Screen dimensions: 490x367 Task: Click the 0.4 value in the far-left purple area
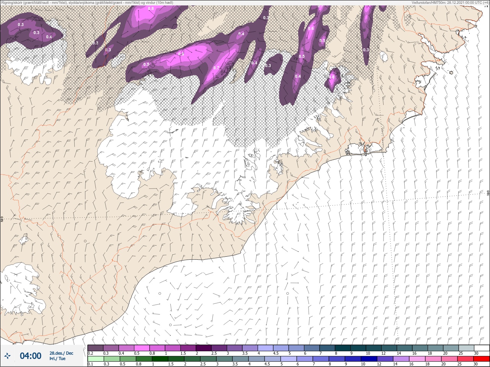[x=49, y=37]
